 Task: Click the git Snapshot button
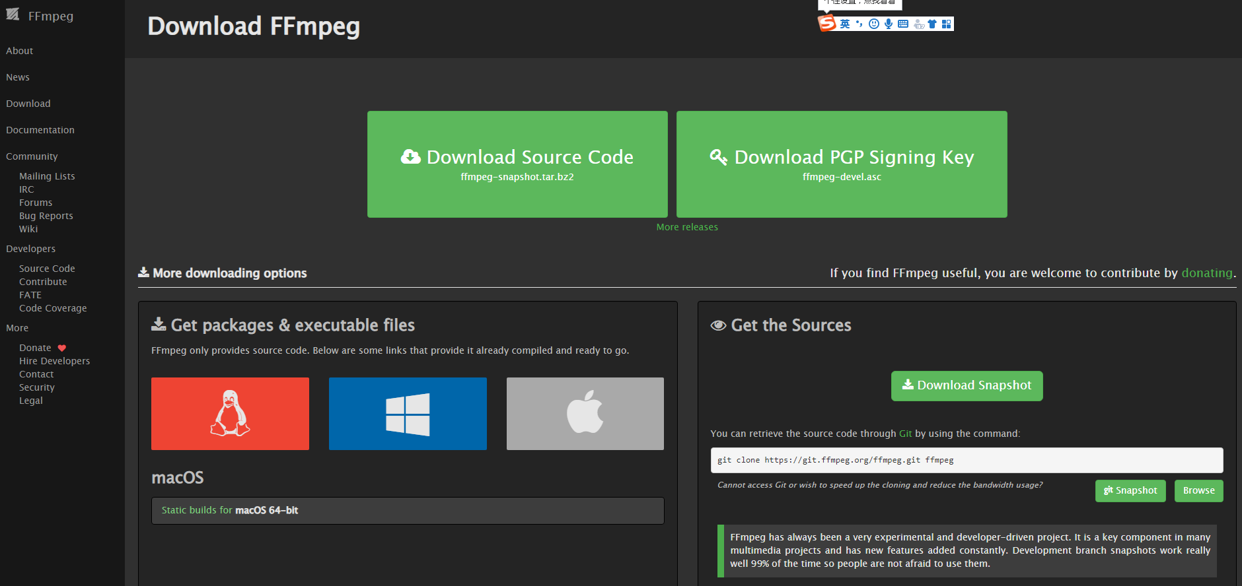[1130, 490]
